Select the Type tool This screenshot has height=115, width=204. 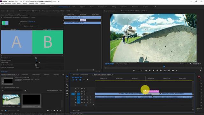[x=67, y=96]
